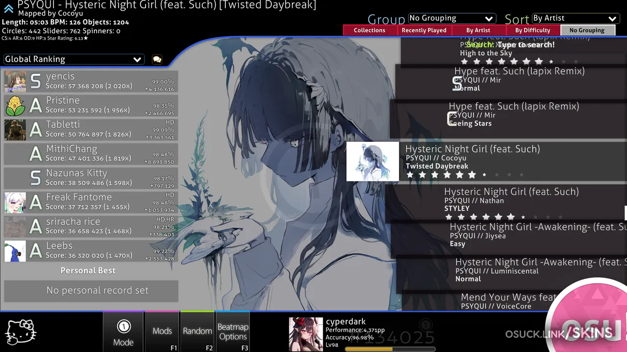The width and height of the screenshot is (627, 352).
Task: Click Tabletti's avatar image
Action: (15, 130)
